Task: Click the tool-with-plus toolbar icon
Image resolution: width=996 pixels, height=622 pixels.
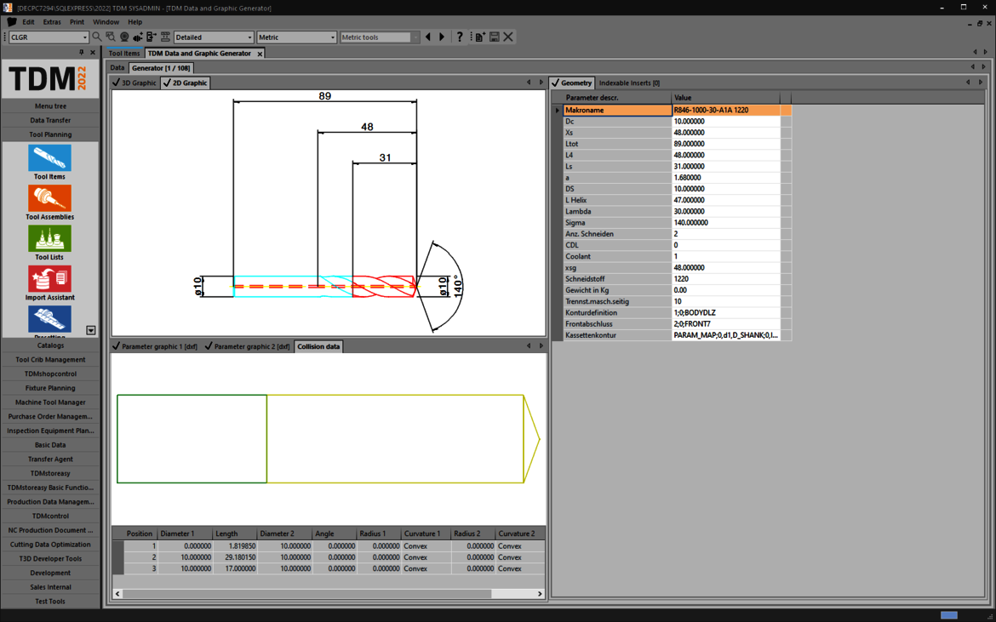Action: click(138, 37)
